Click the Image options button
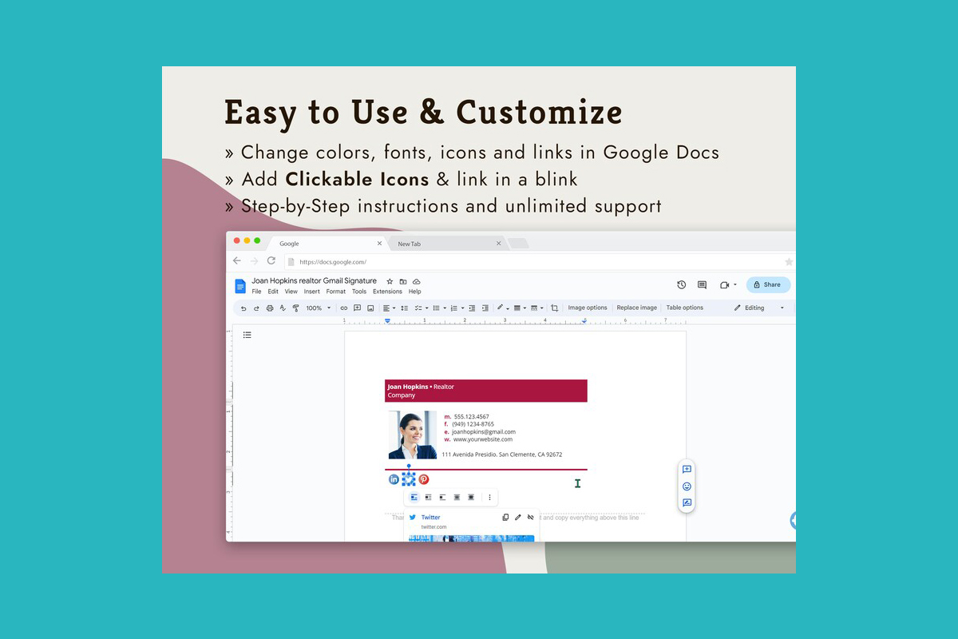 click(588, 308)
